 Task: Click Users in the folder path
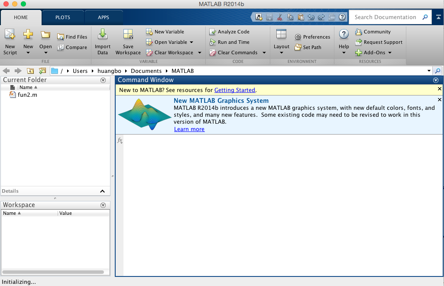point(80,71)
